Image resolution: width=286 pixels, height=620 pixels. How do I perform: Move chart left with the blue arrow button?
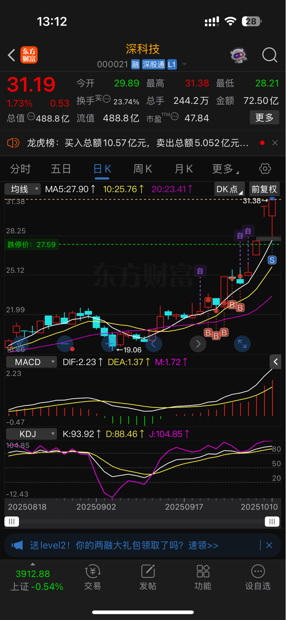pyautogui.click(x=154, y=344)
